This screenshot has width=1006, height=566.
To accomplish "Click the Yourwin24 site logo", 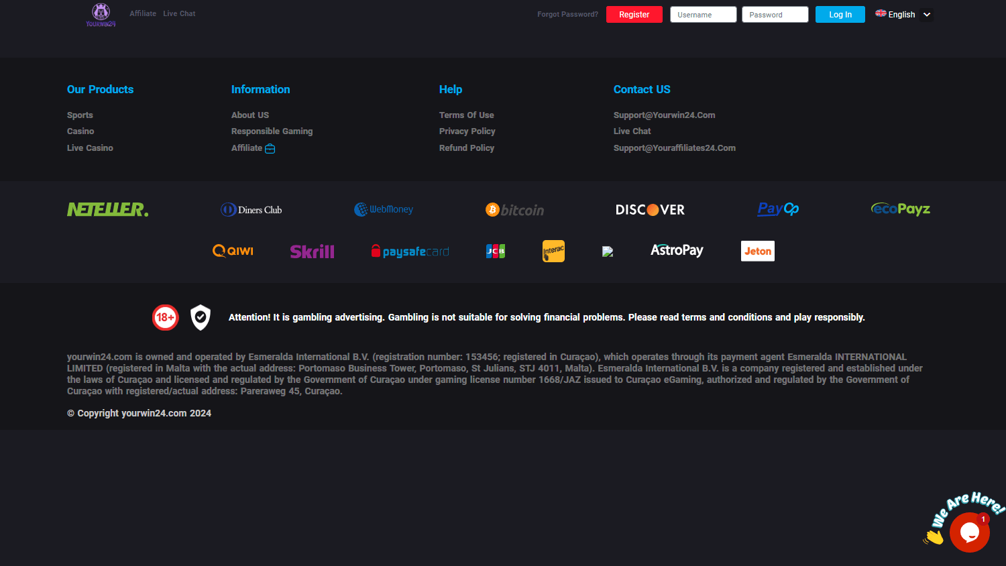I will tap(100, 14).
